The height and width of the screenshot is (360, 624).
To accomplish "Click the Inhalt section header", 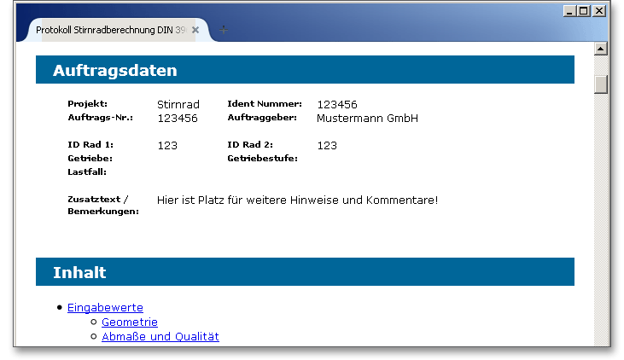I will click(x=79, y=273).
